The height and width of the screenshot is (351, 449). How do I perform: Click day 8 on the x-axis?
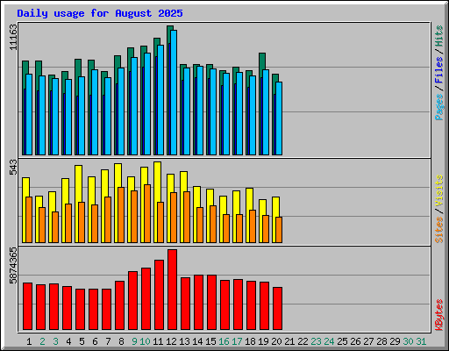tap(121, 341)
